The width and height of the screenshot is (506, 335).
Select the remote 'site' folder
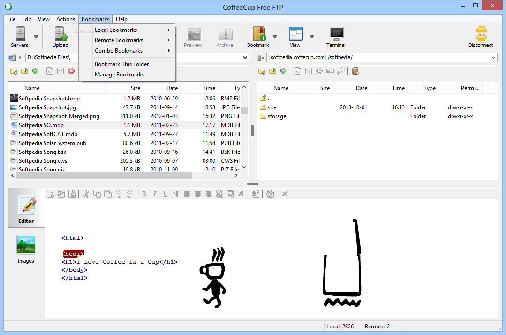[x=272, y=107]
